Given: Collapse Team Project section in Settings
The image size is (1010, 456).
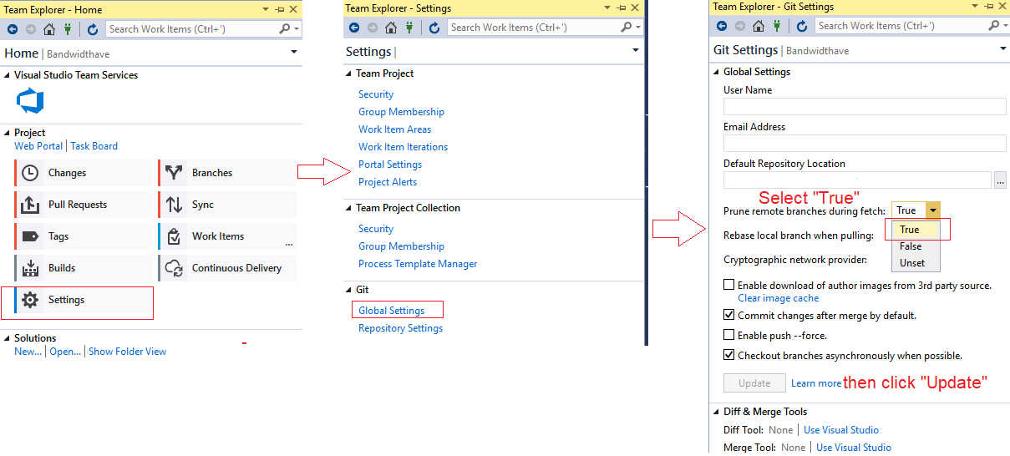Looking at the screenshot, I should point(349,73).
